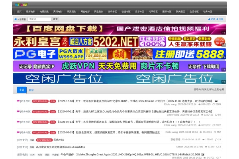The height and width of the screenshot is (159, 239).
Task: Click the user icon beside 登录
Action: [209, 19]
